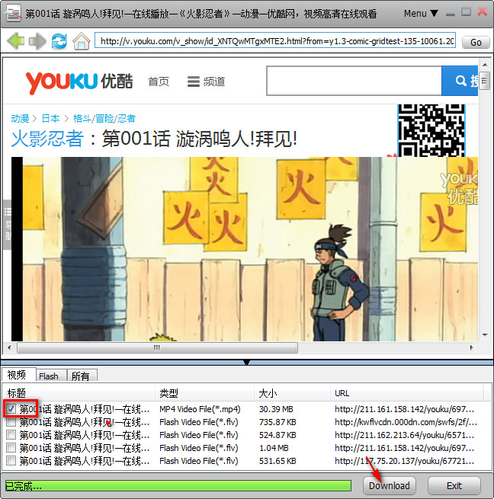This screenshot has height=499, width=494.
Task: Click the forward navigation arrow
Action: coord(37,41)
